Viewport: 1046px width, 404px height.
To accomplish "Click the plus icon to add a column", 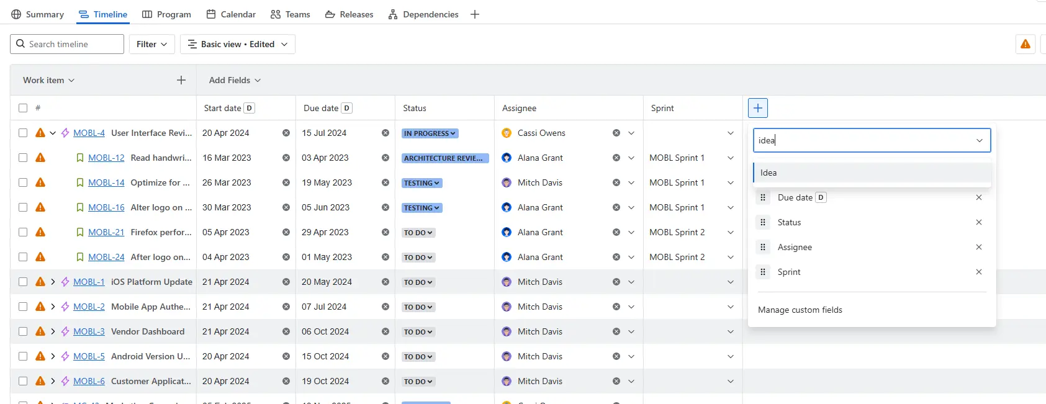I will click(758, 108).
